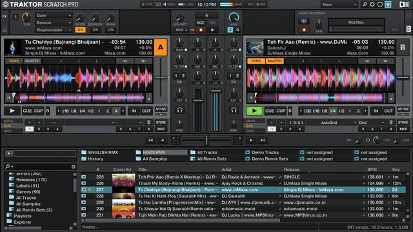Toggle MASTER on Deck A
Image resolution: width=413 pixels, height=232 pixels.
[x=32, y=61]
